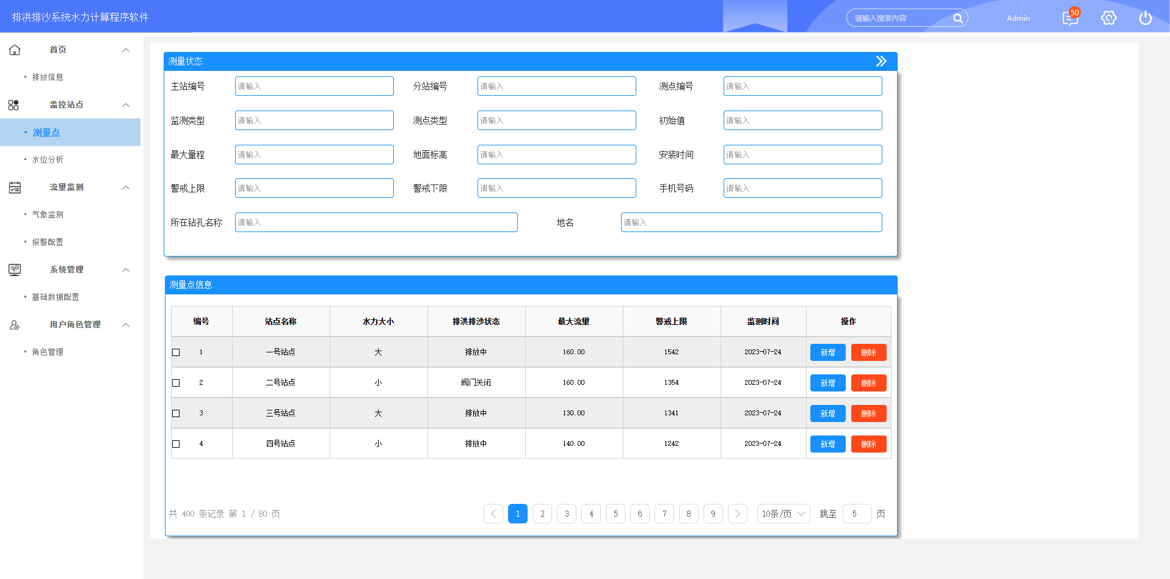This screenshot has width=1170, height=579.
Task: Click the search magnifier icon
Action: (x=958, y=18)
